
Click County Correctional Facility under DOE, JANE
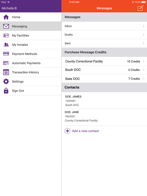click(81, 120)
